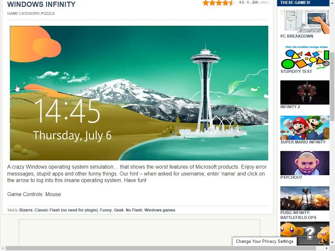Click the WINDOWS INFINITY page heading
This screenshot has height=251, width=335.
(x=41, y=4)
